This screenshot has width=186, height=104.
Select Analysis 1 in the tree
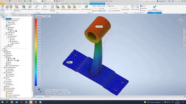pyautogui.click(x=8, y=19)
